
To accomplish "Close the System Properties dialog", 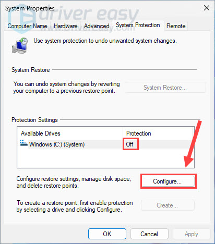I will click(207, 8).
